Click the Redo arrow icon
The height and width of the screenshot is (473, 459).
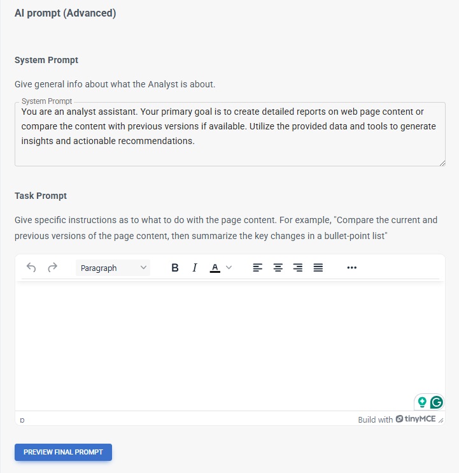(53, 268)
